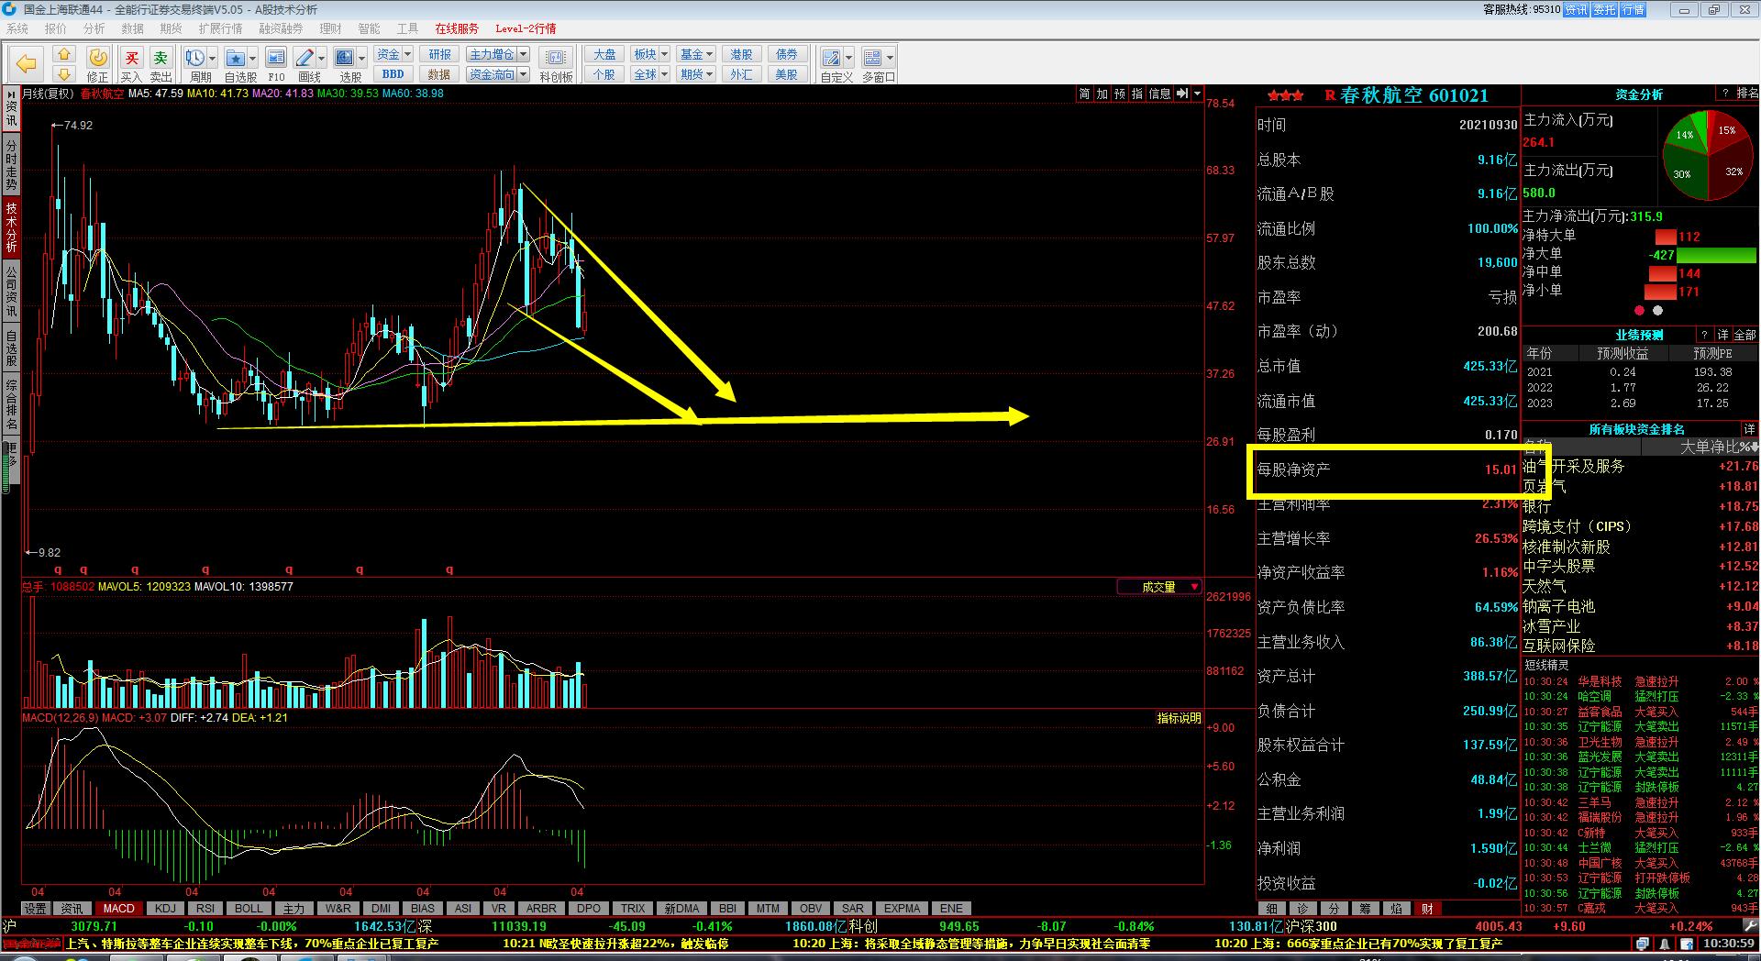The height and width of the screenshot is (961, 1761).
Task: Select the 画线 drawing pen tool
Action: (x=305, y=59)
